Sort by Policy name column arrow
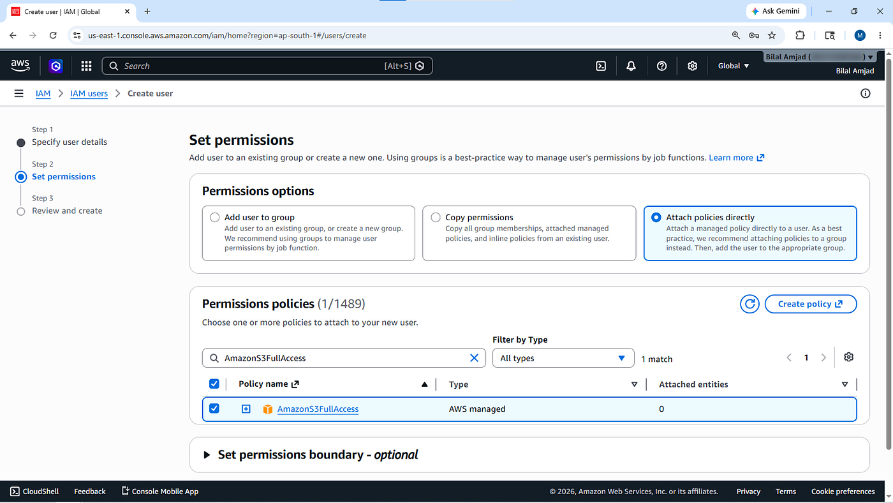Viewport: 893px width, 503px height. click(424, 384)
